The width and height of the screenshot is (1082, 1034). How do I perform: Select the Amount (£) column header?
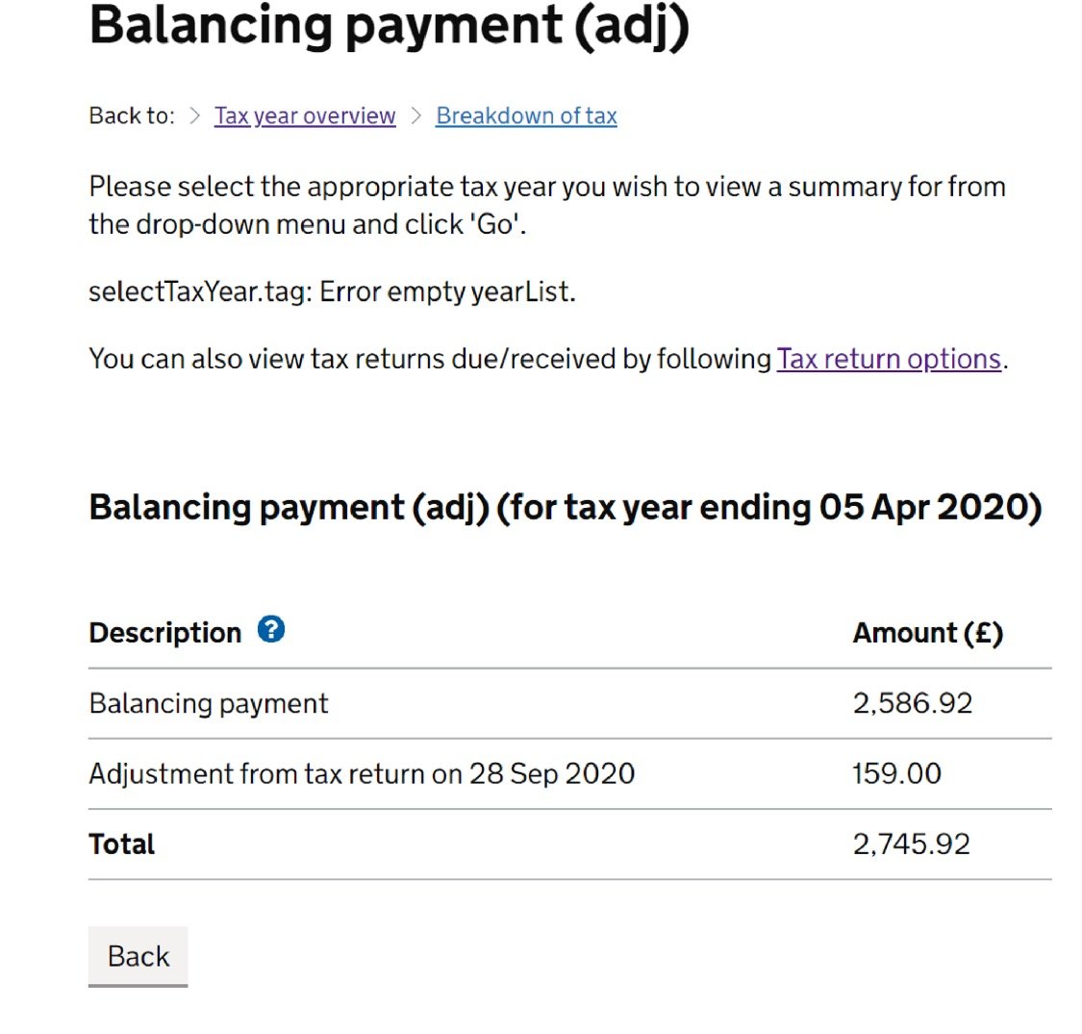(928, 633)
